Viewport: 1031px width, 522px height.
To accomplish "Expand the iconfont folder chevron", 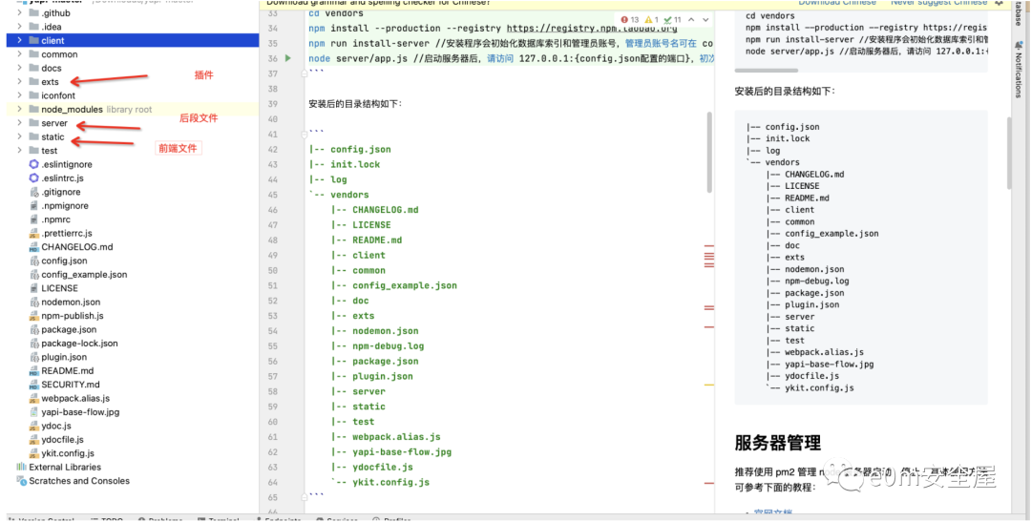I will pos(20,96).
